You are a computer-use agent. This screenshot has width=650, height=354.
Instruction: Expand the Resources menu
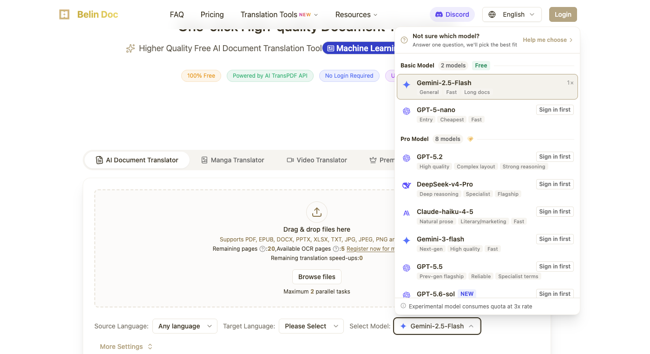tap(356, 14)
